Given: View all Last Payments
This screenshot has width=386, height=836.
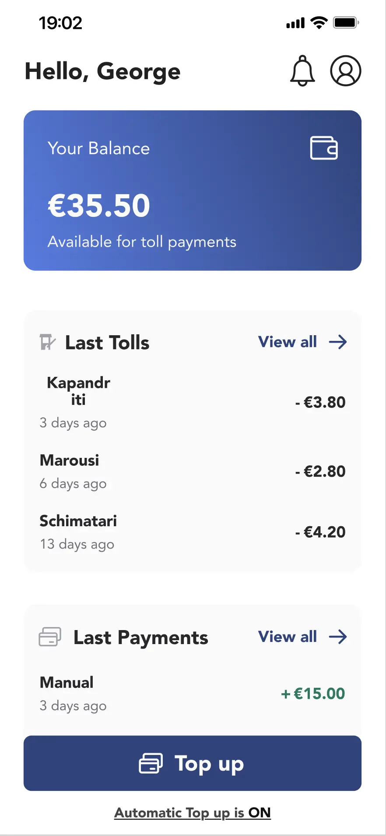Looking at the screenshot, I should point(288,637).
